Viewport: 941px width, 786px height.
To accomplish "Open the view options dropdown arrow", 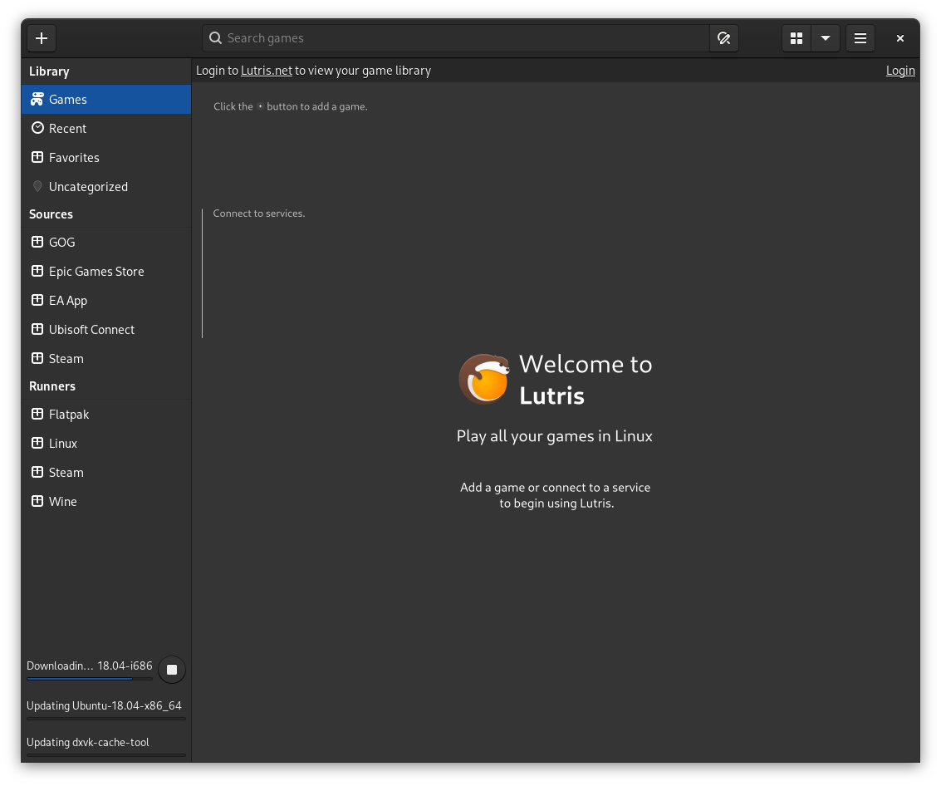I will tap(826, 37).
